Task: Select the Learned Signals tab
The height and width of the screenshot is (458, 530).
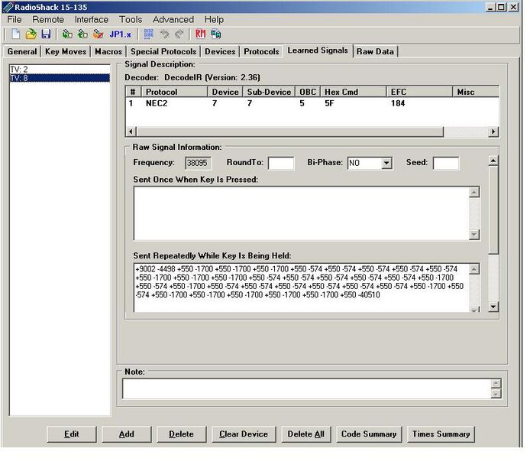Action: tap(318, 50)
